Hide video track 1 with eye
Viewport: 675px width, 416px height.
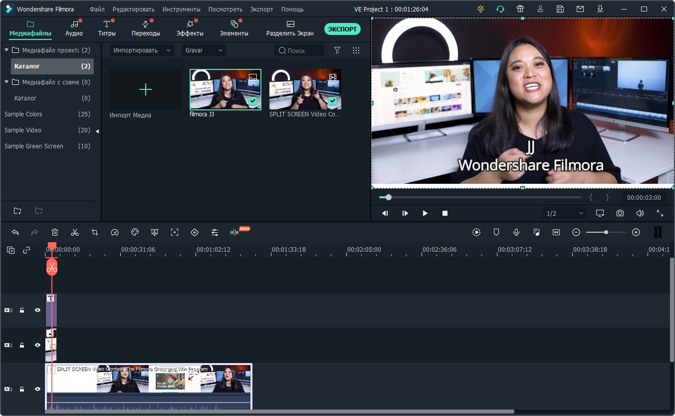click(37, 389)
